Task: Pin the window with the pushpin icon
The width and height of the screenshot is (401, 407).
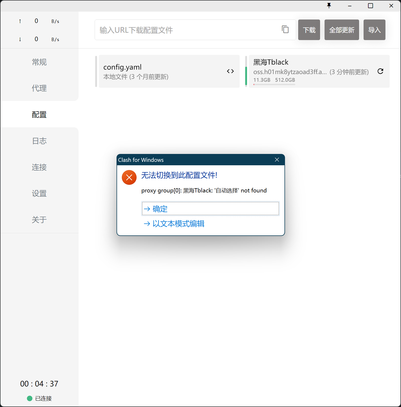Action: 329,6
